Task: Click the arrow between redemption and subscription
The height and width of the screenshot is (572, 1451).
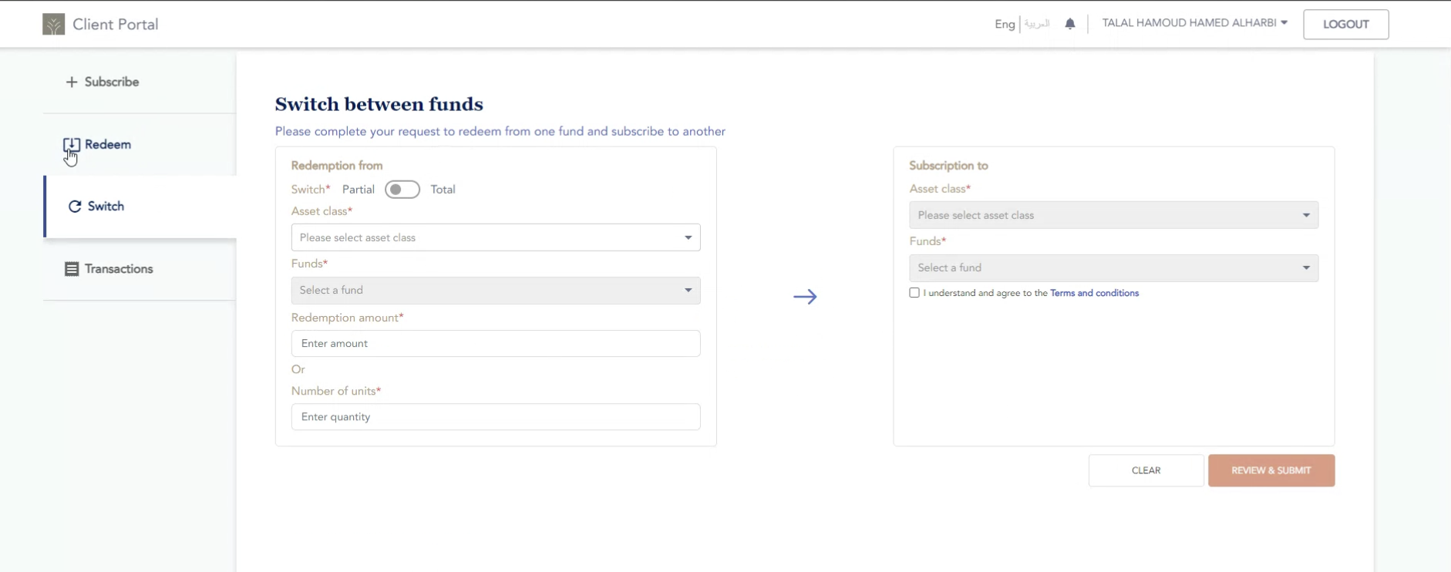Action: (805, 297)
